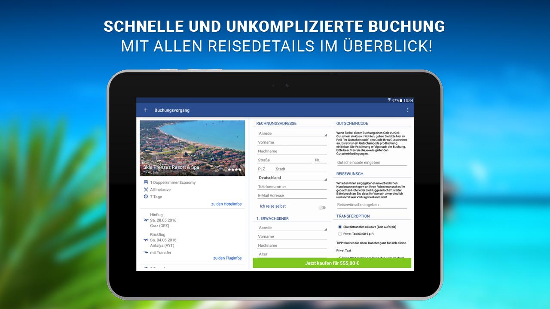Click the return plane icon at Rückflug
The width and height of the screenshot is (550, 309).
(x=146, y=240)
